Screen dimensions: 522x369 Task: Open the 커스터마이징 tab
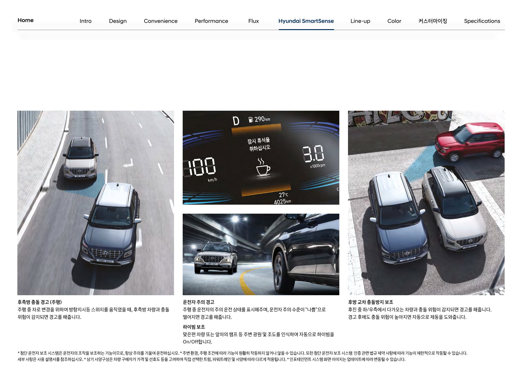pos(433,21)
